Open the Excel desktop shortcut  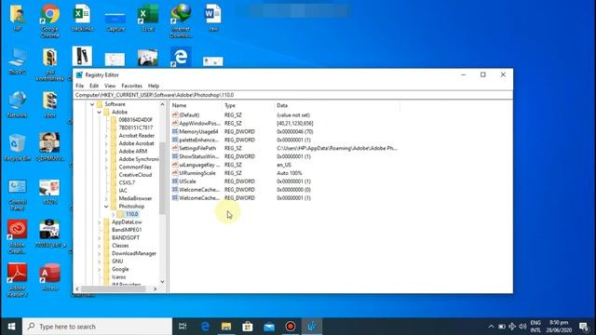pyautogui.click(x=147, y=18)
